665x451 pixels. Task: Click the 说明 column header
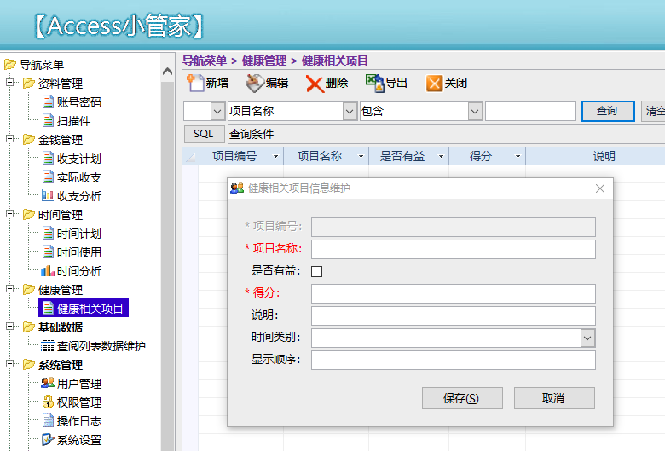(x=595, y=156)
